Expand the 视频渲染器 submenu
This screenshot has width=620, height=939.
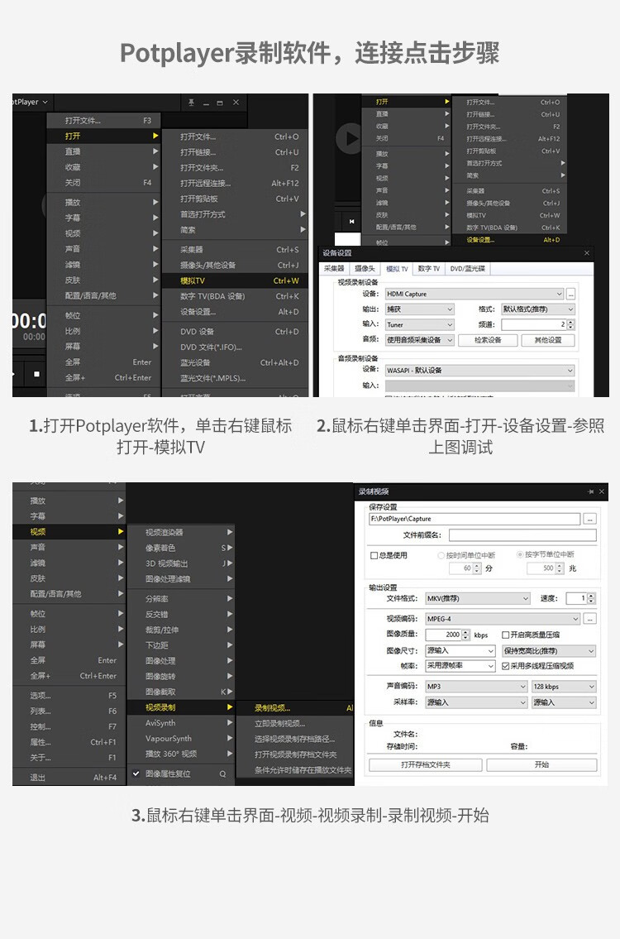click(x=181, y=533)
